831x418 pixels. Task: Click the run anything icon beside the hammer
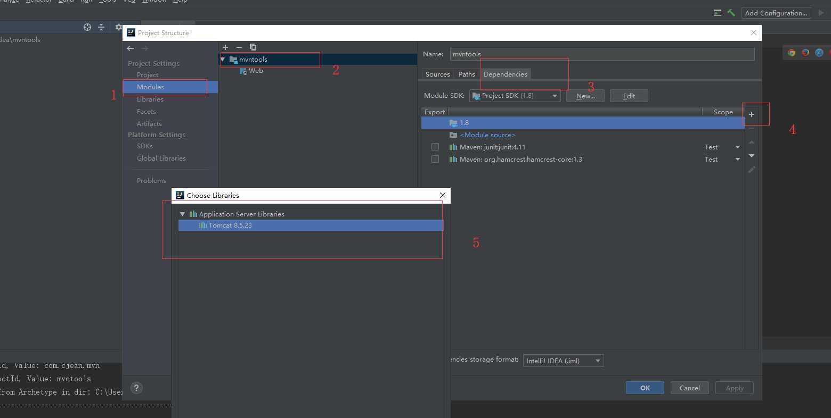(x=718, y=13)
